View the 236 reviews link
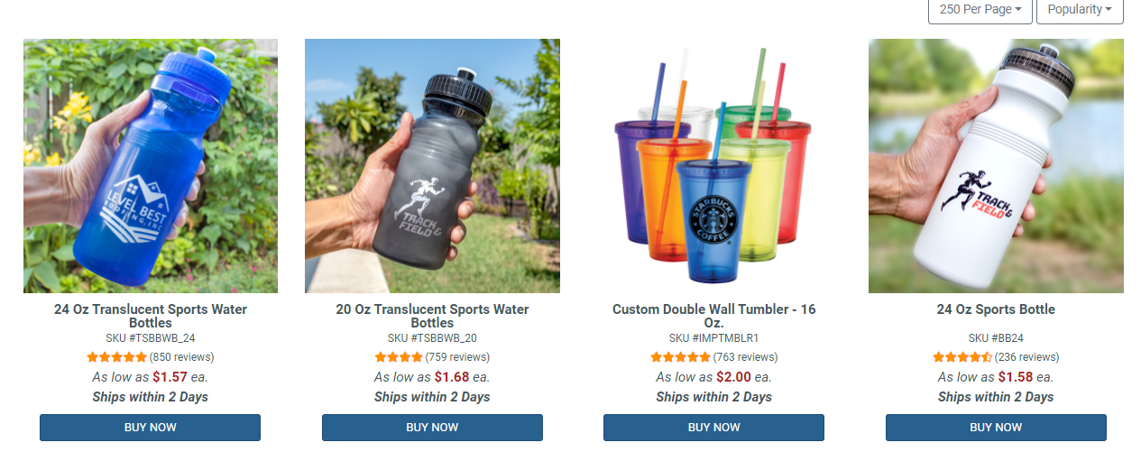 (1026, 357)
